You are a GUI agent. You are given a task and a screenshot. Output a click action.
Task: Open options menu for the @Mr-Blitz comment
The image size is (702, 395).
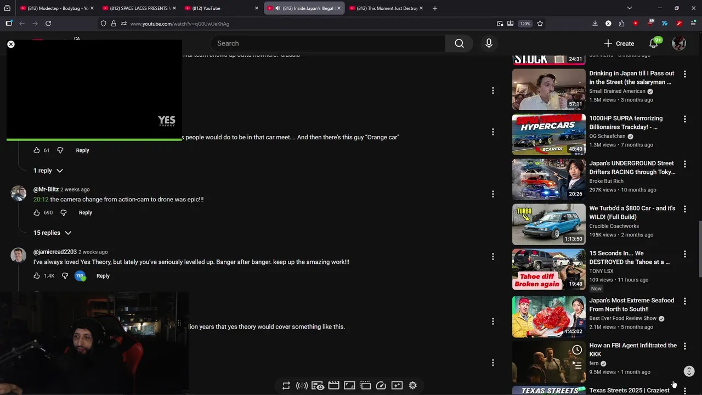[x=492, y=194]
